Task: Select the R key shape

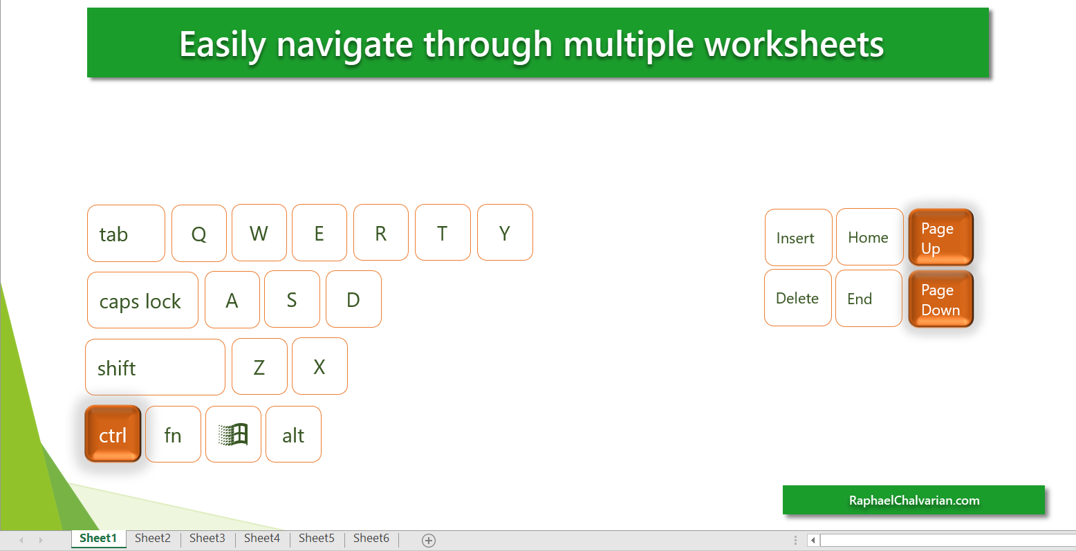Action: click(x=381, y=232)
